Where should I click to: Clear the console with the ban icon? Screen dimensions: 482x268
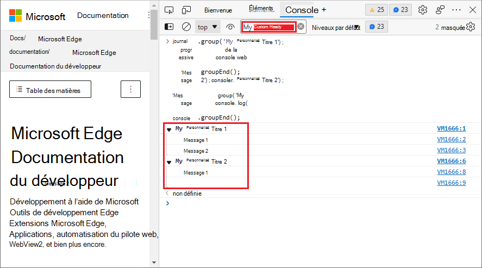click(x=186, y=27)
